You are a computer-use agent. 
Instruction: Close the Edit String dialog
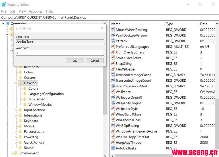pyautogui.click(x=102, y=28)
